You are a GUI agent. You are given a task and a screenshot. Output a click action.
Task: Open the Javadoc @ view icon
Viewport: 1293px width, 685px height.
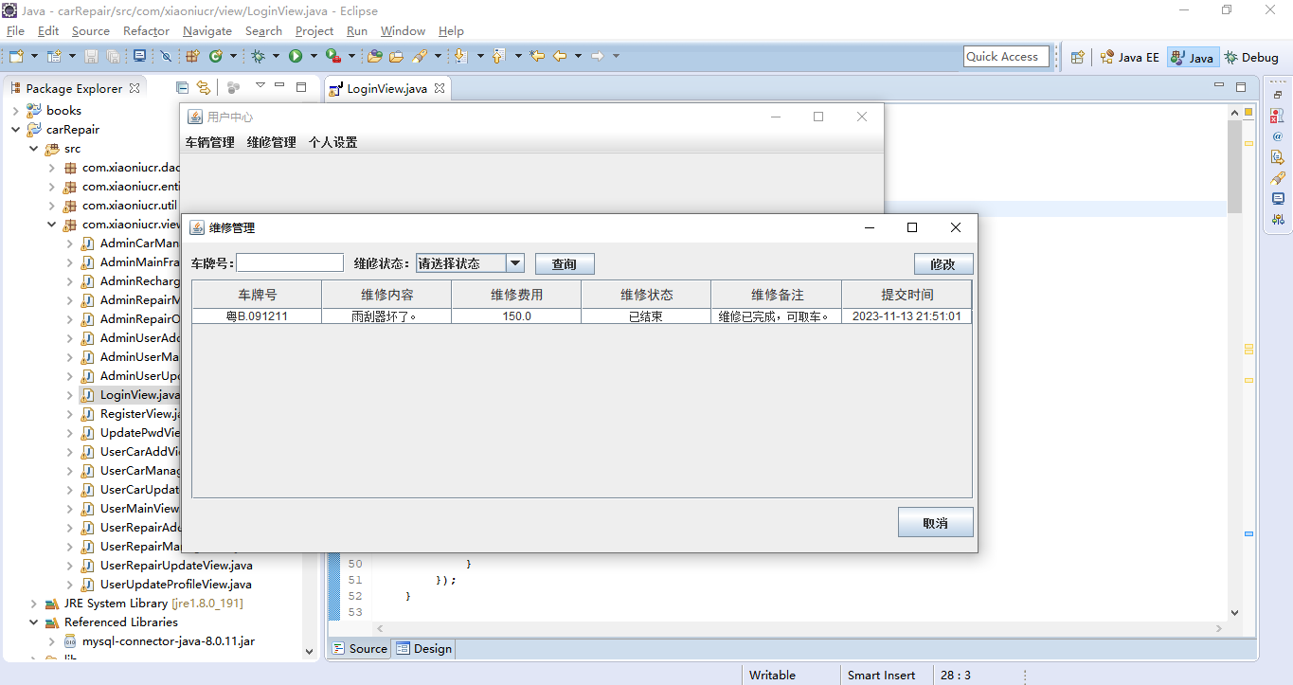point(1278,136)
